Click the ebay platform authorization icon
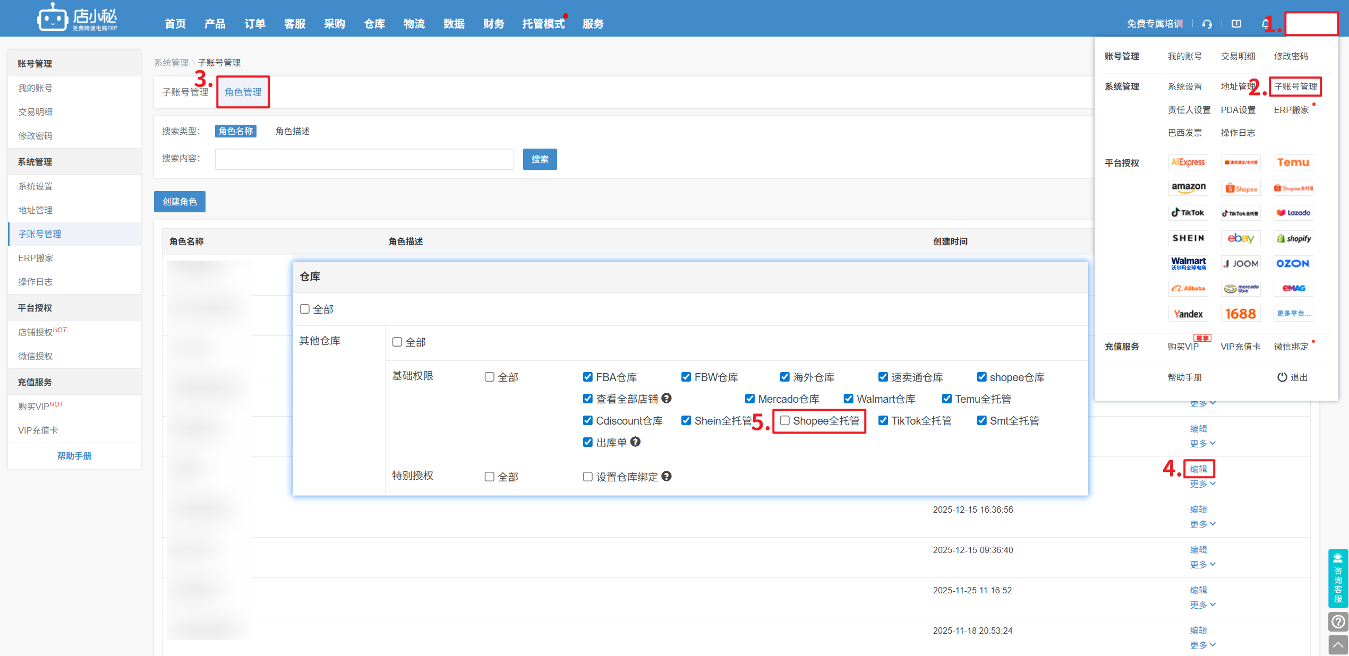The width and height of the screenshot is (1349, 656). (1241, 238)
